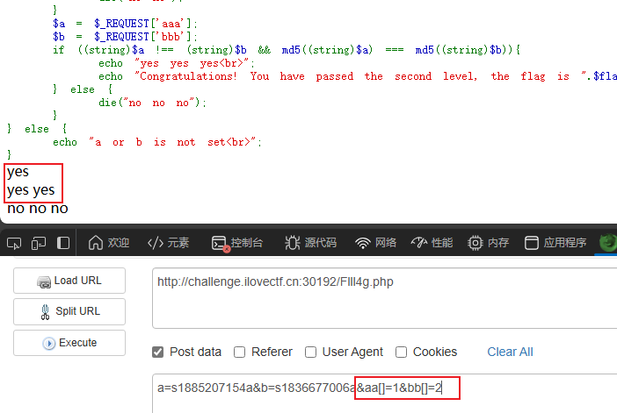Focus the post data input field

point(384,393)
